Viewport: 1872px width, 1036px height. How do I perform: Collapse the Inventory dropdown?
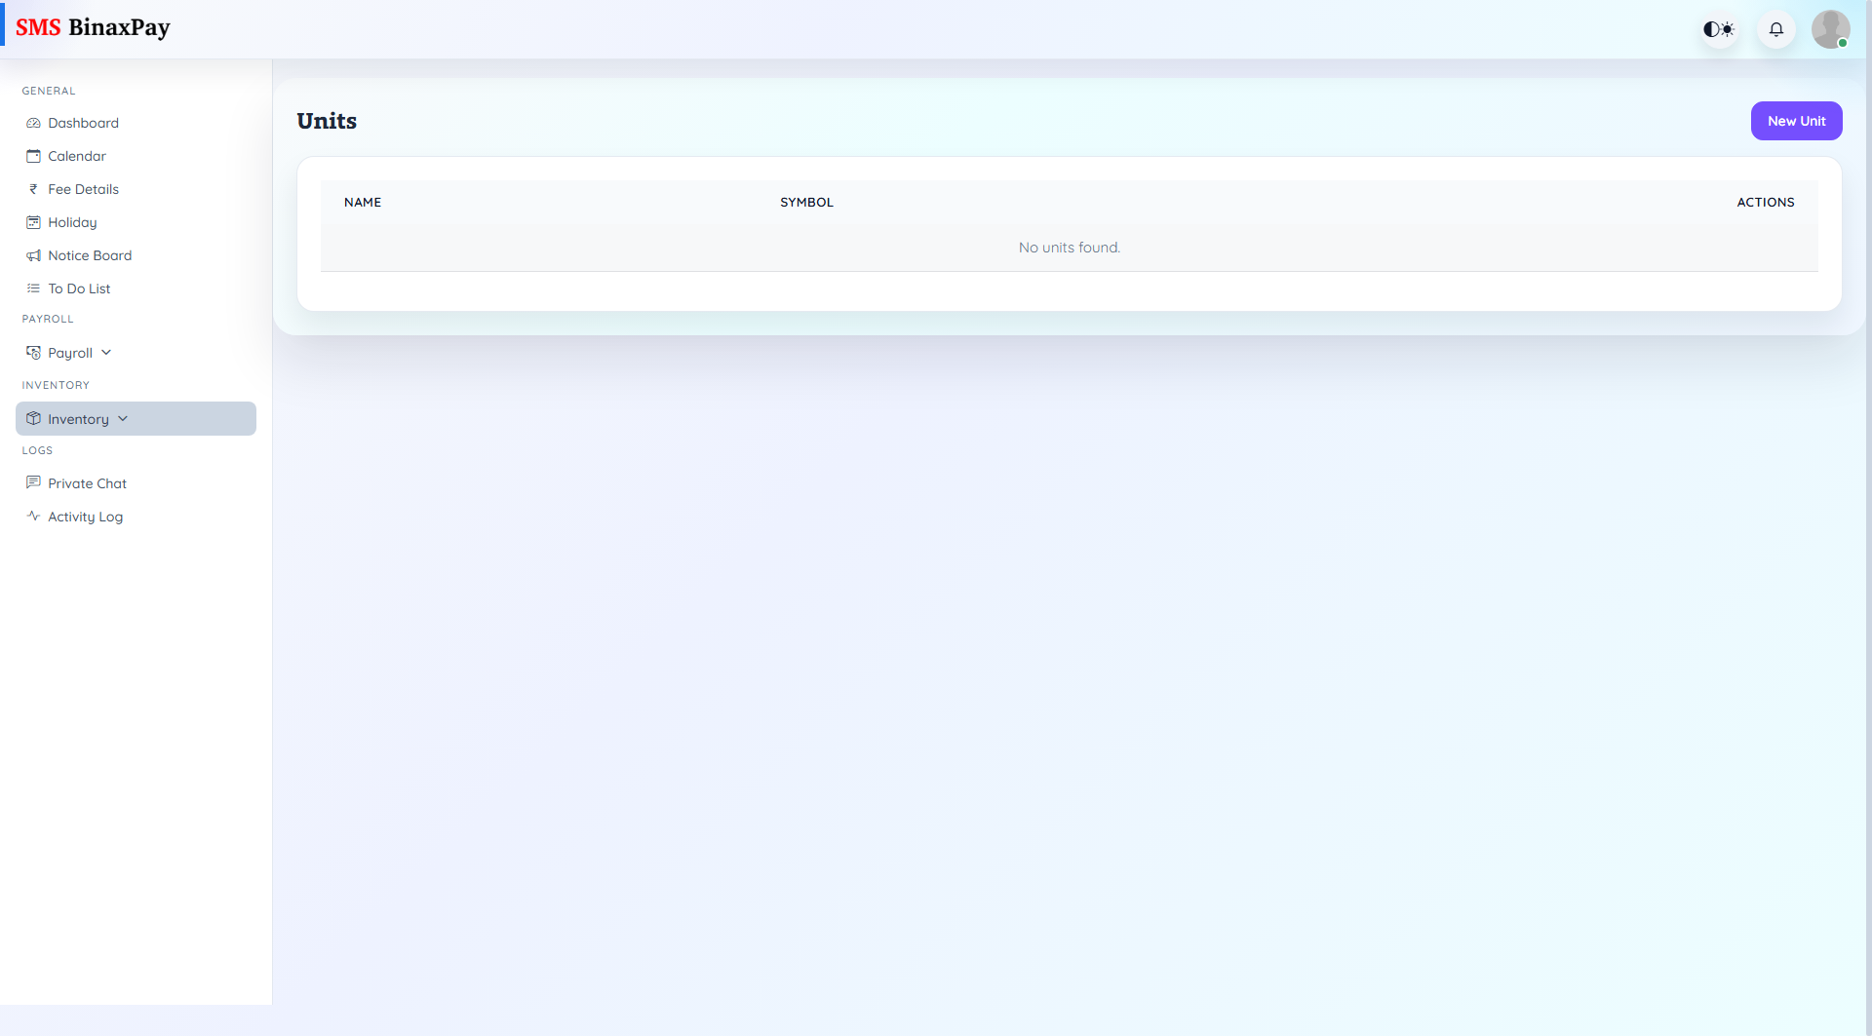click(x=123, y=418)
